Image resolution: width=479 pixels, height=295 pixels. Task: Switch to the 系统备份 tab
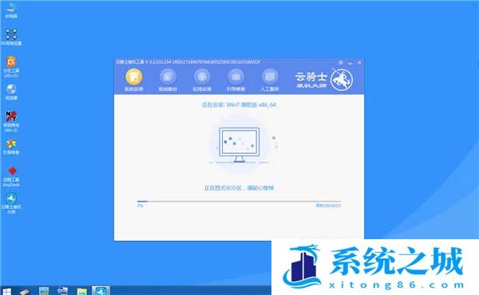click(168, 80)
